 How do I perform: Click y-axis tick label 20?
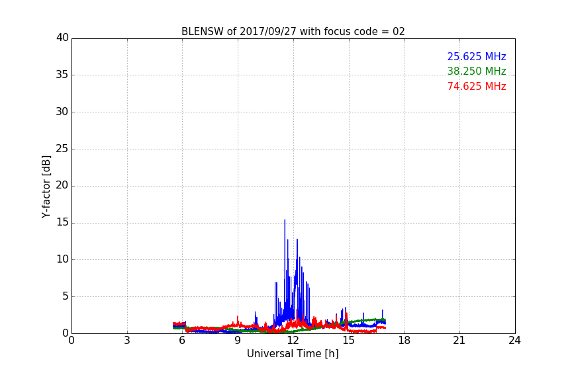coord(62,186)
